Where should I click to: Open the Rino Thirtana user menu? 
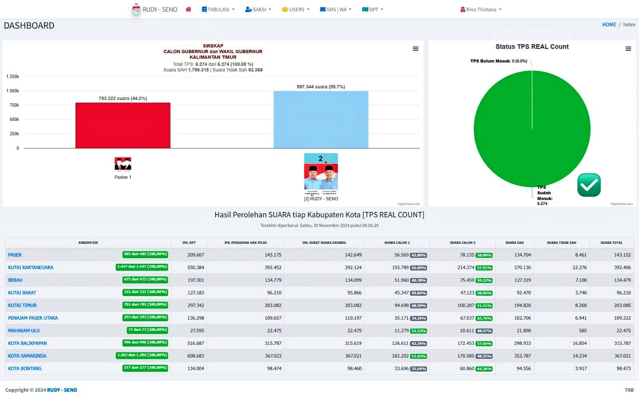pos(481,9)
